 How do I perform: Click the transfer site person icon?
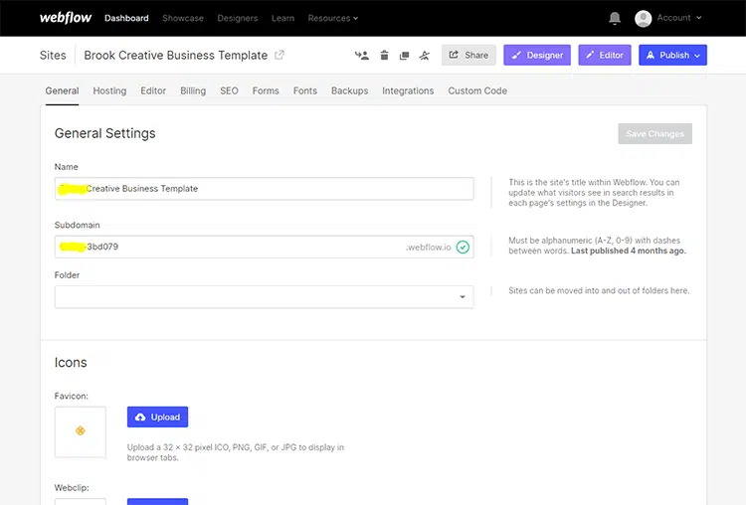pyautogui.click(x=362, y=55)
